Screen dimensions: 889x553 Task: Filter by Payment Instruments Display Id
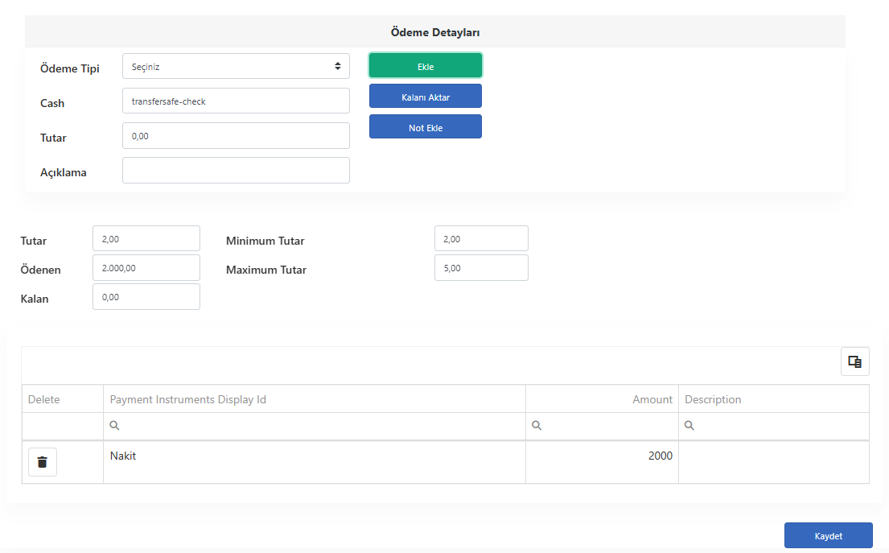click(315, 426)
